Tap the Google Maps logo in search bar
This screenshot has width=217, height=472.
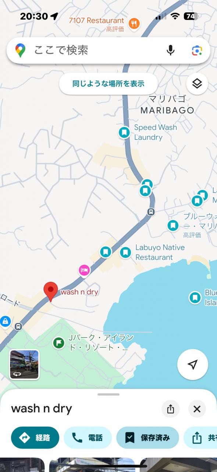21,51
